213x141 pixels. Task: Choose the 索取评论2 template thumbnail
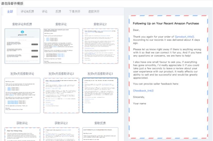(100, 46)
